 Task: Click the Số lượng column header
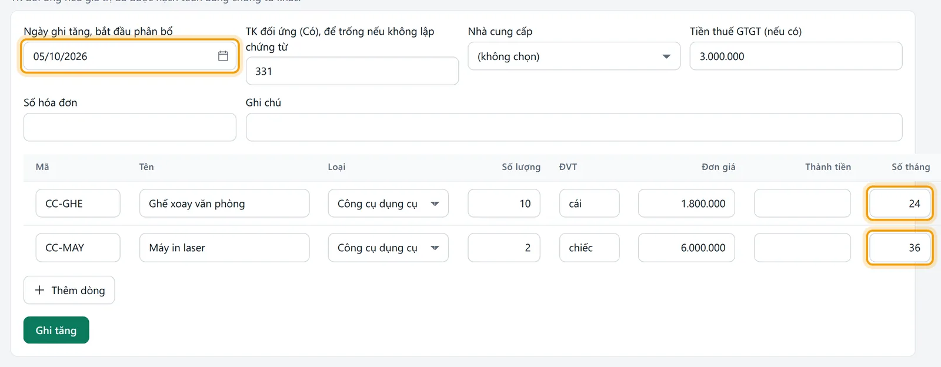coord(521,167)
